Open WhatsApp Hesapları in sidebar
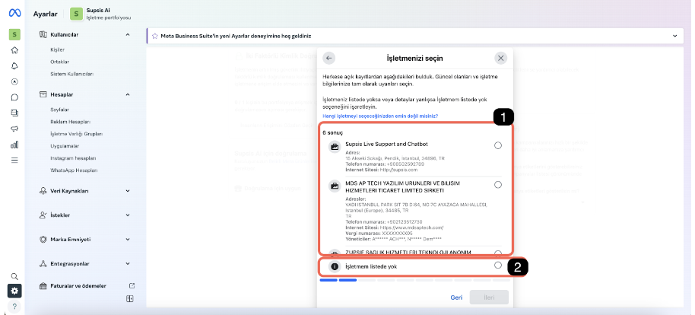Screen dimensions: 695x315 click(x=74, y=170)
